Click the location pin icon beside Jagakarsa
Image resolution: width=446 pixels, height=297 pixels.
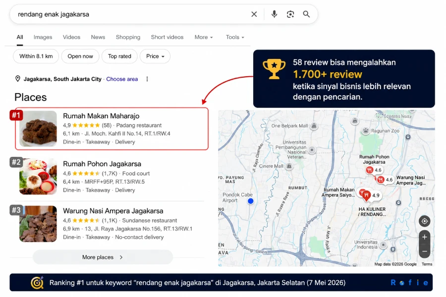point(18,79)
